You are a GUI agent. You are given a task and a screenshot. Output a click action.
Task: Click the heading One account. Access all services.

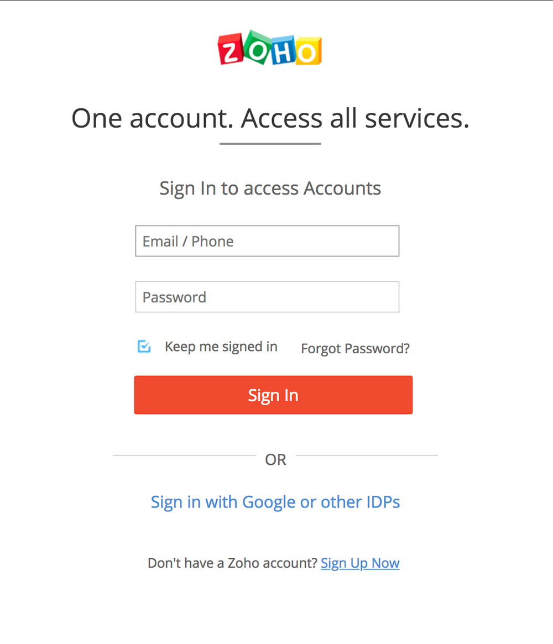[x=270, y=118]
